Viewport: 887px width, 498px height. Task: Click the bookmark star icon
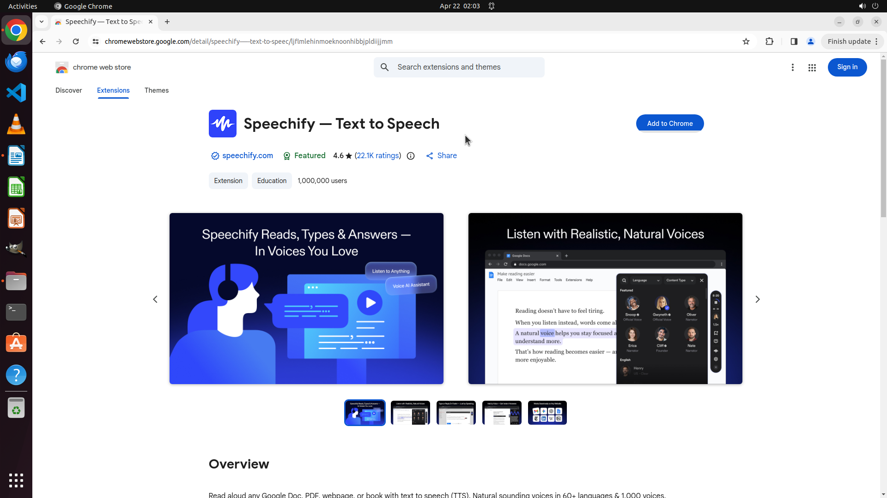[x=746, y=41]
